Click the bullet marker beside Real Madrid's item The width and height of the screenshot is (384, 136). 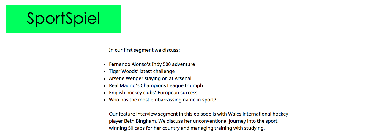click(105, 86)
